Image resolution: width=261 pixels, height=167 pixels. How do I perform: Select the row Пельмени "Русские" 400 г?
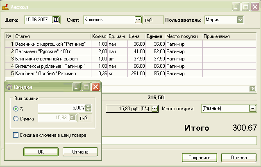tap(51, 51)
